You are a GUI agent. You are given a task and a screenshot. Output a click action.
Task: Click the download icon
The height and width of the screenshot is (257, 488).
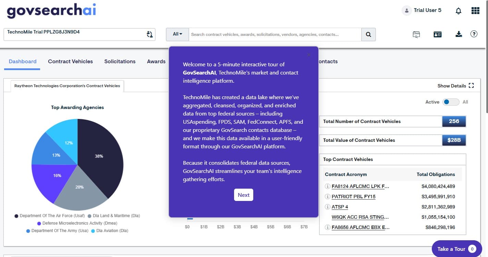pos(459,34)
